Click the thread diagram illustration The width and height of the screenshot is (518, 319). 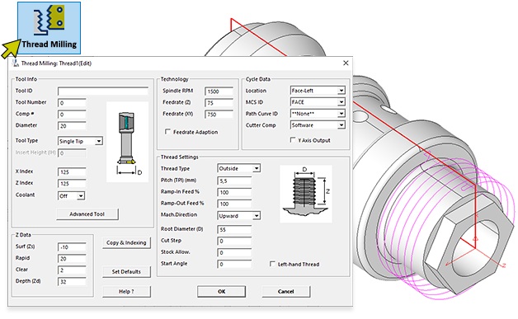[305, 194]
